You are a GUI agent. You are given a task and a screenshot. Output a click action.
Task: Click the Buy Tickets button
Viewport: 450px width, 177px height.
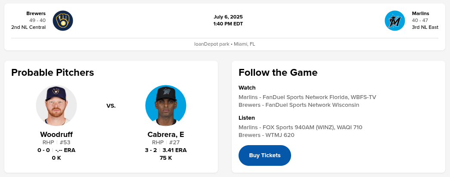coord(265,155)
